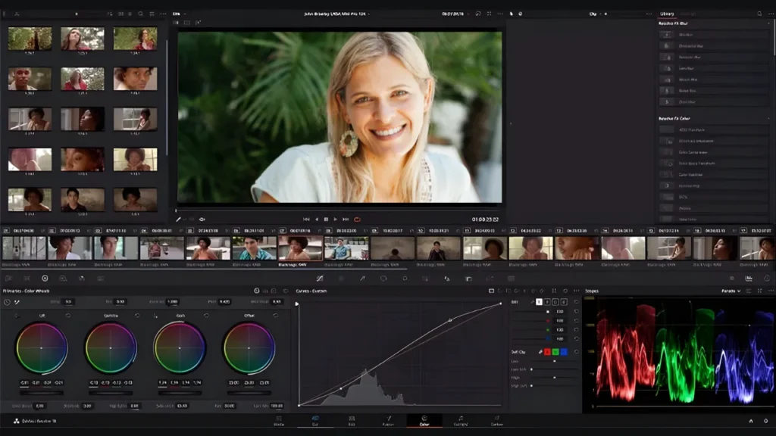
Task: Enable the green Soft Clip channel toggle
Action: [x=555, y=352]
